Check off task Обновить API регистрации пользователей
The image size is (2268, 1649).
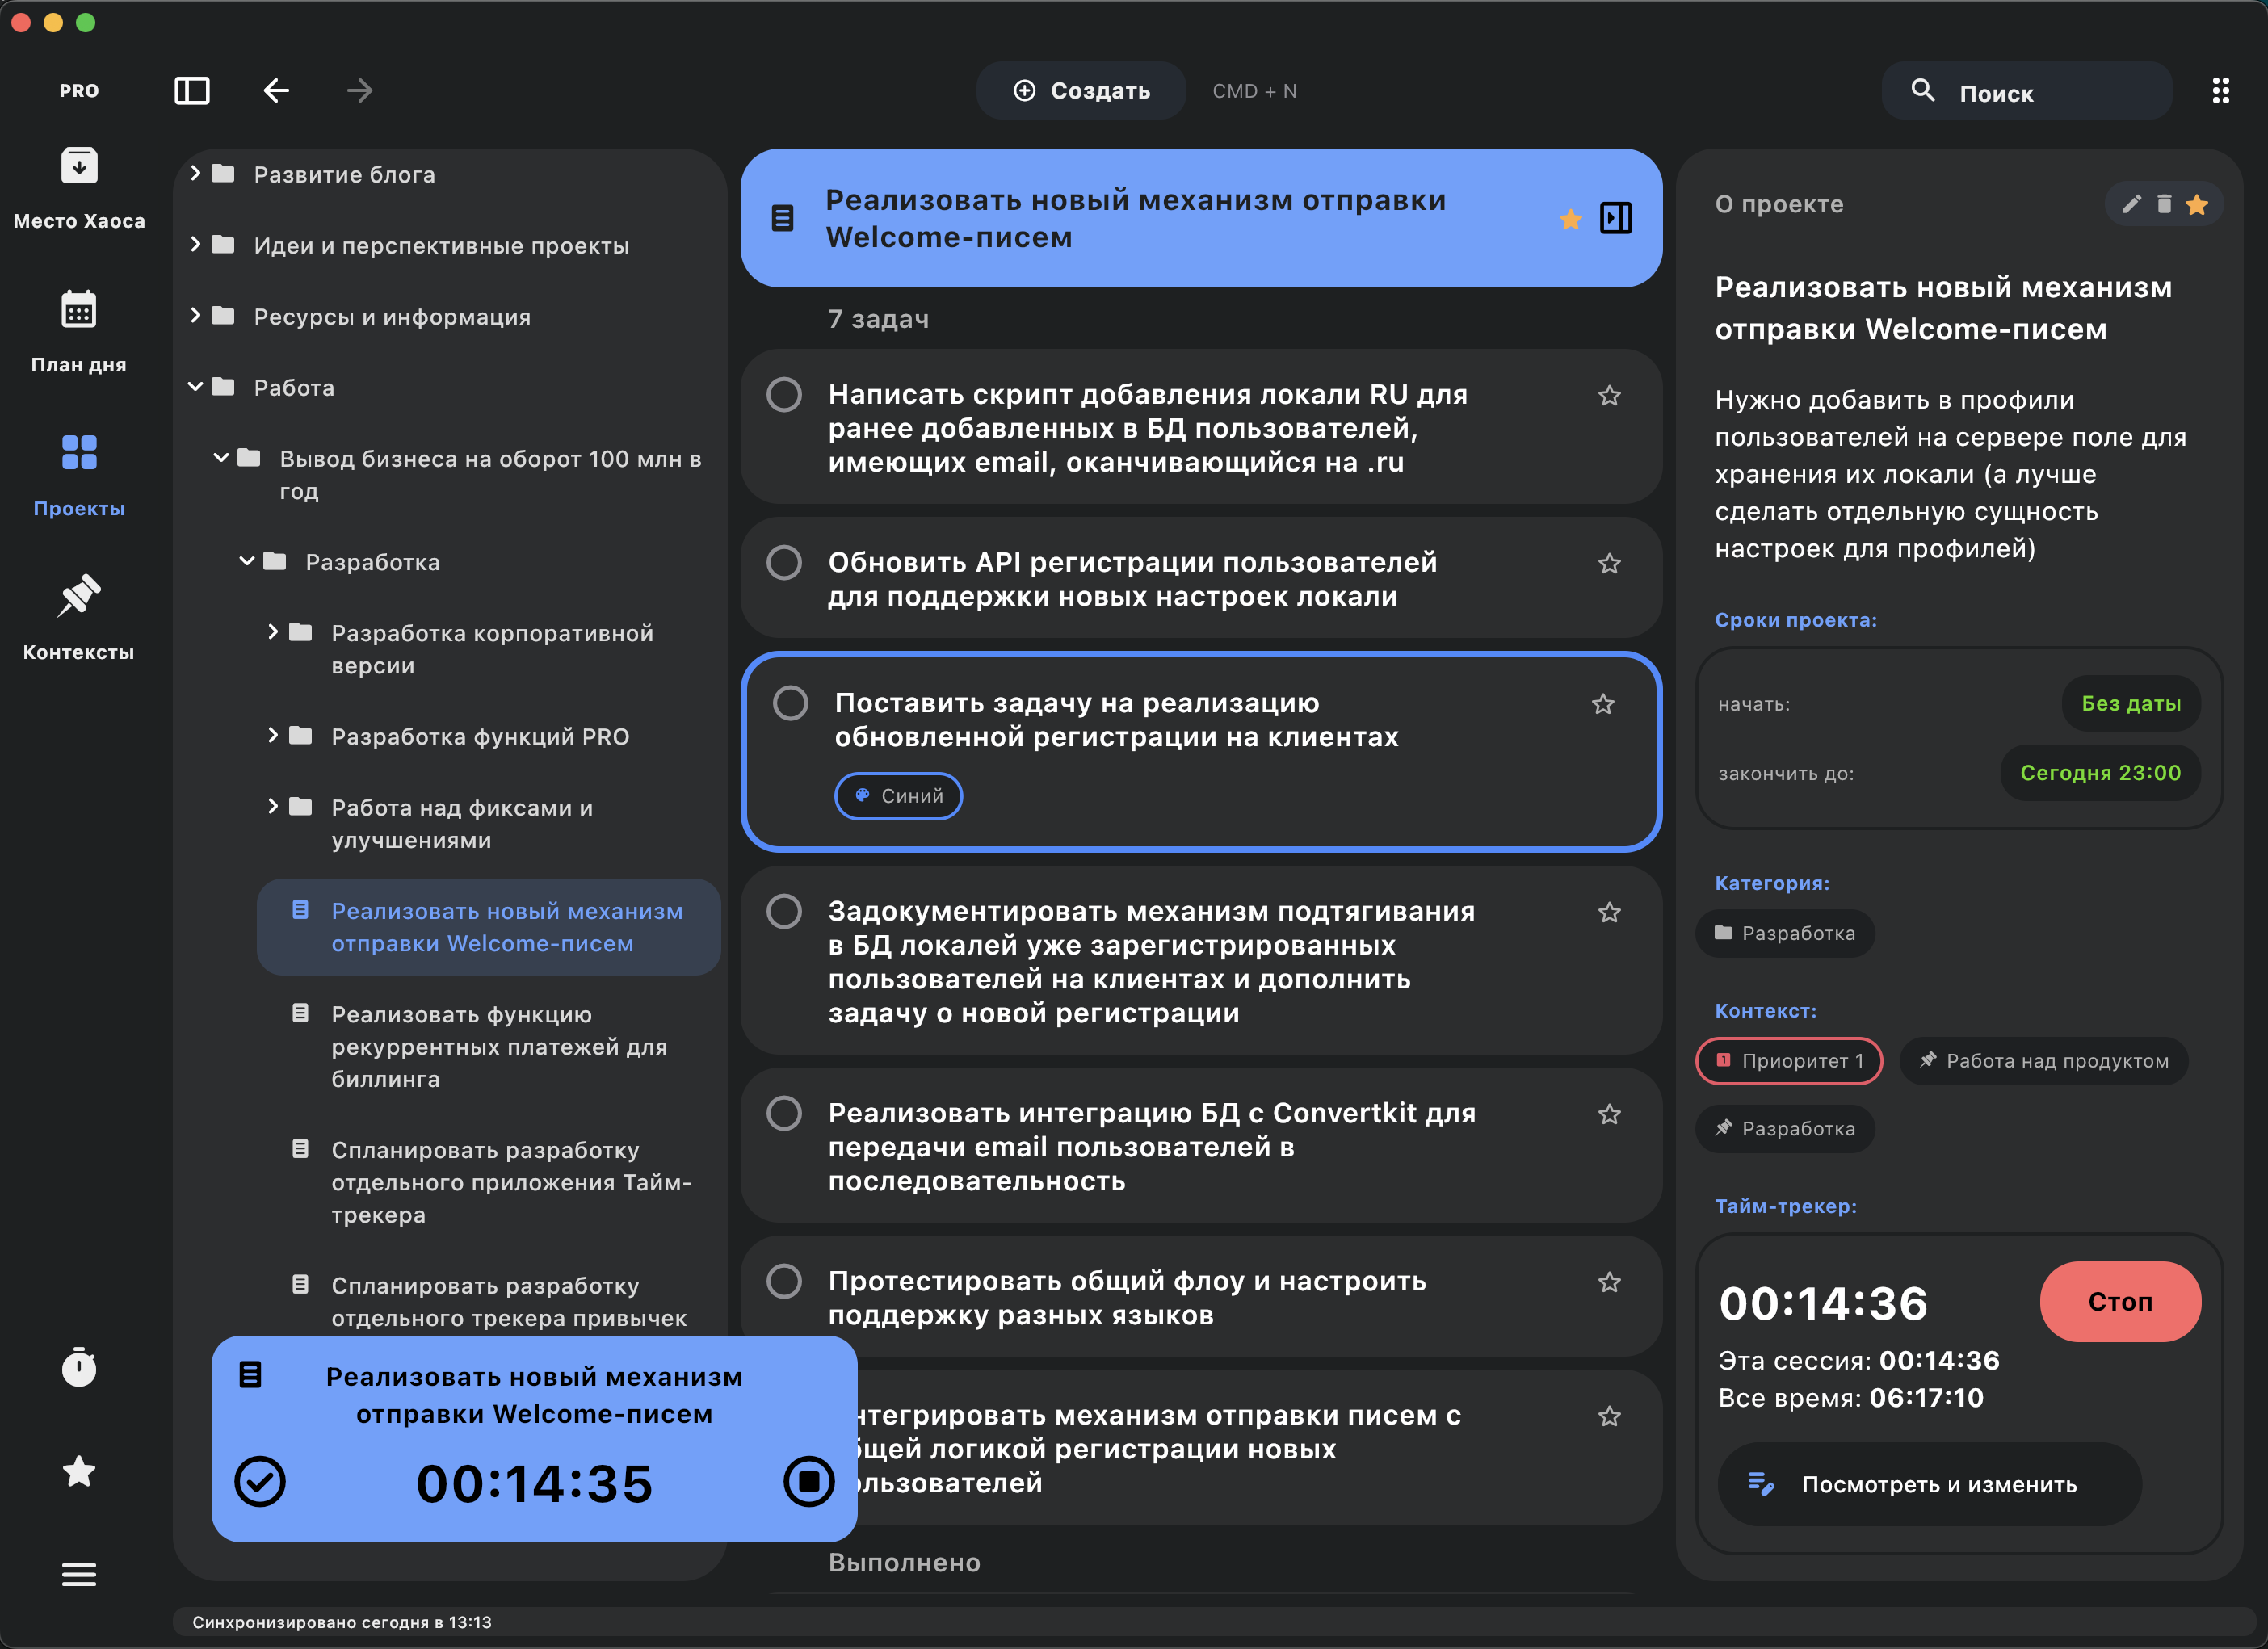click(x=784, y=562)
